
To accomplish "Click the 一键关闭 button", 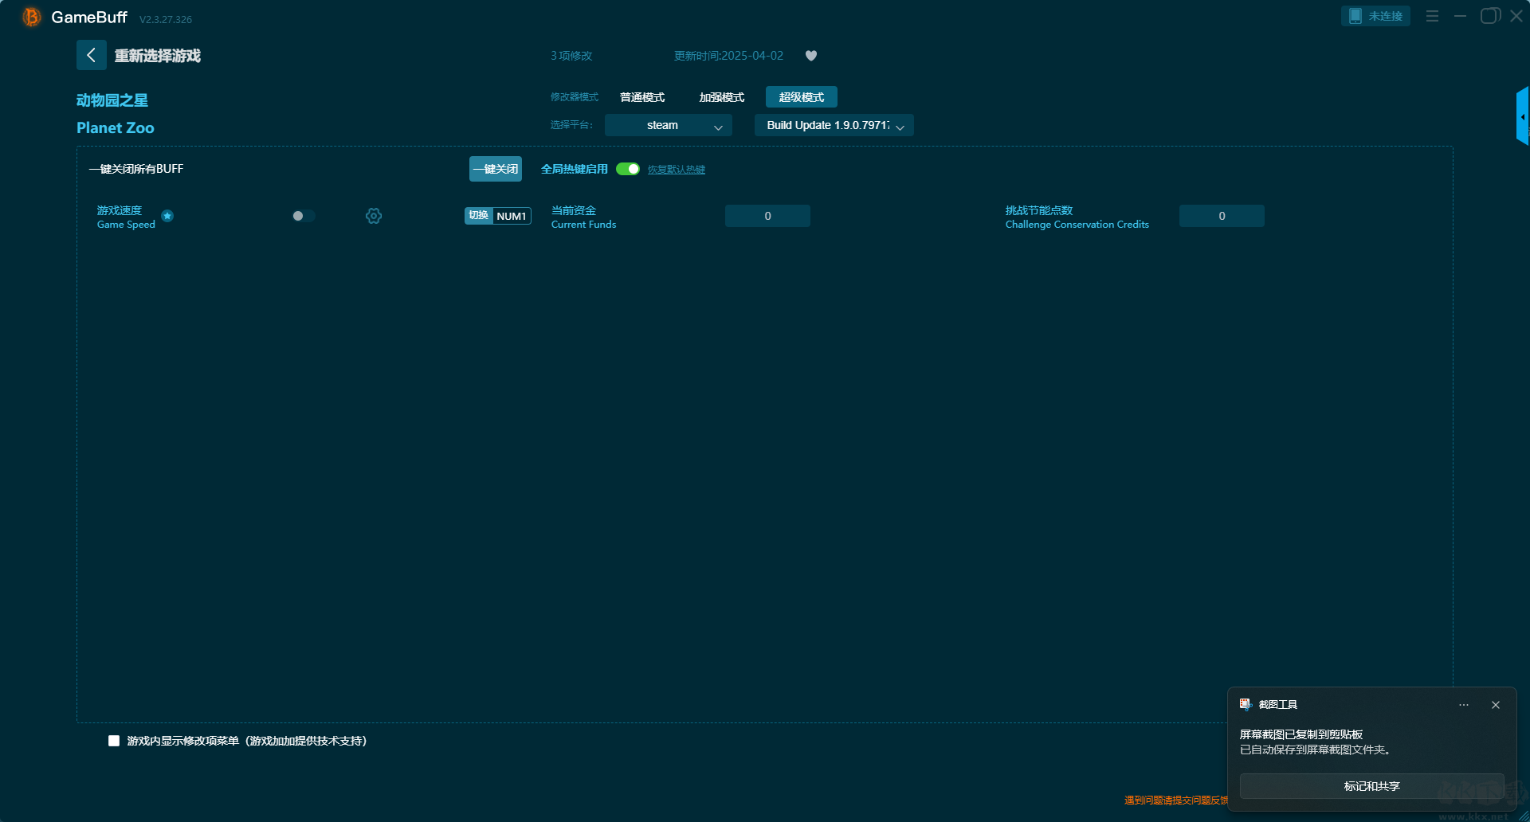I will [x=496, y=169].
